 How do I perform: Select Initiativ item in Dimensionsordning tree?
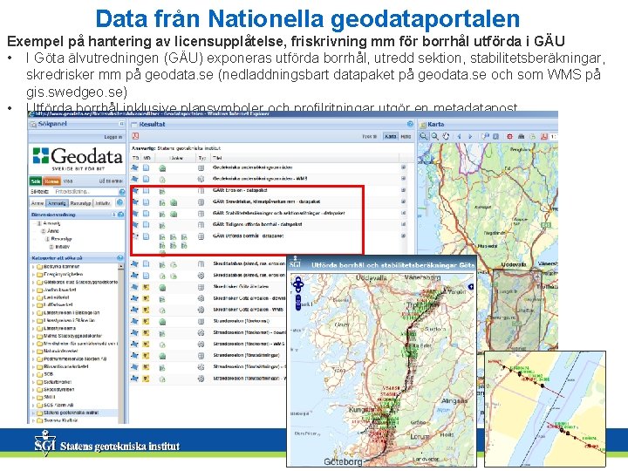(62, 247)
